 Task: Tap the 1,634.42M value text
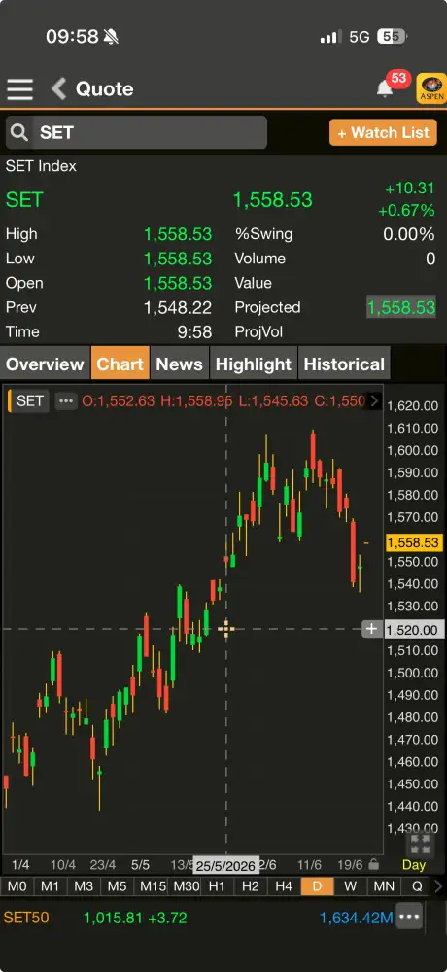[x=357, y=918]
